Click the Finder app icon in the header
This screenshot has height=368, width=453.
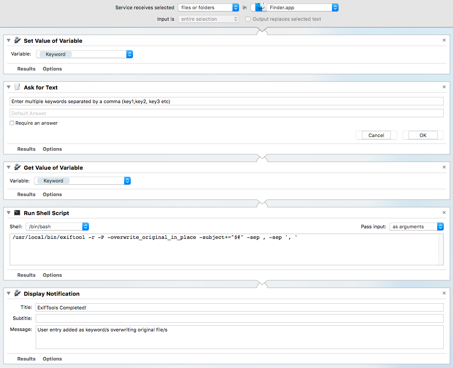(x=261, y=7)
